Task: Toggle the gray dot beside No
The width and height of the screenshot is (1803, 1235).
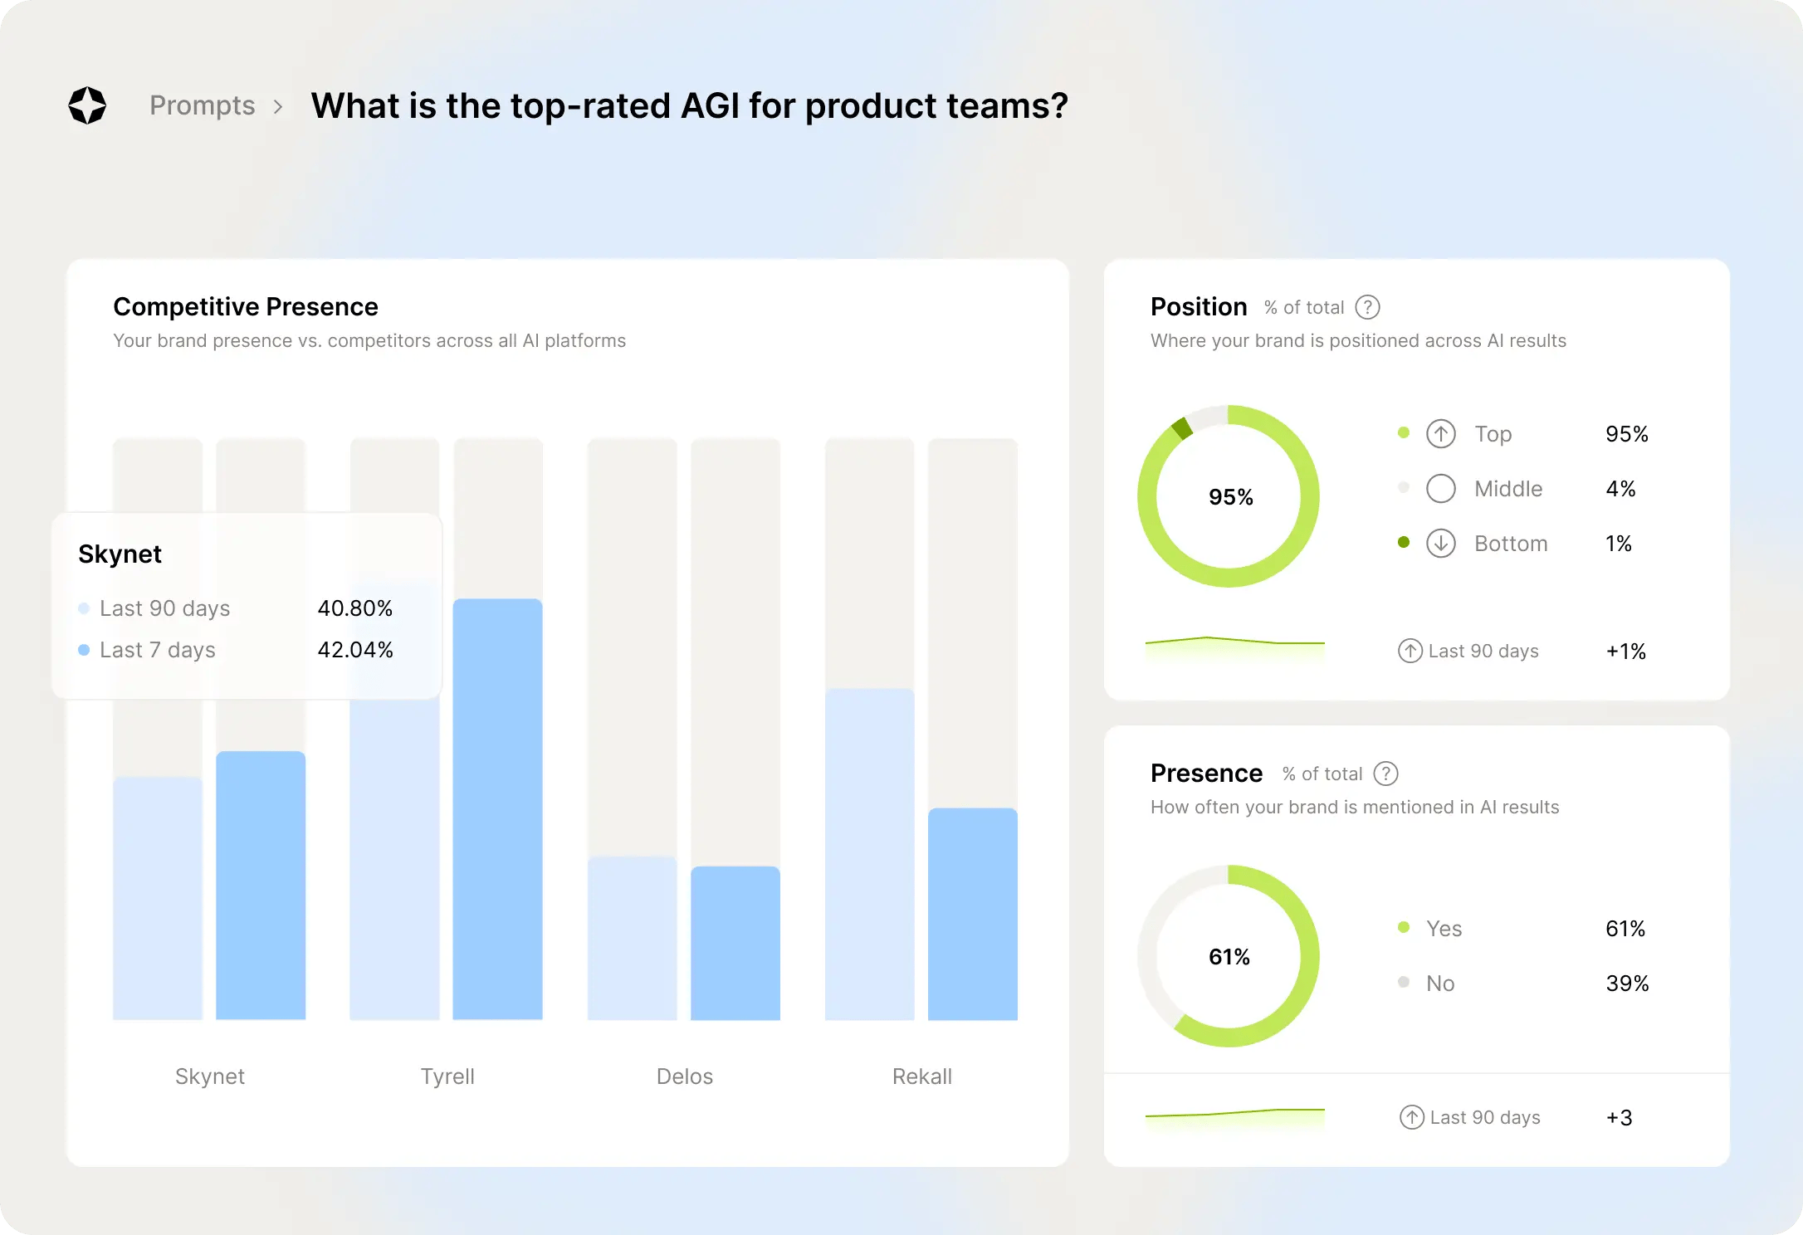Action: point(1404,983)
